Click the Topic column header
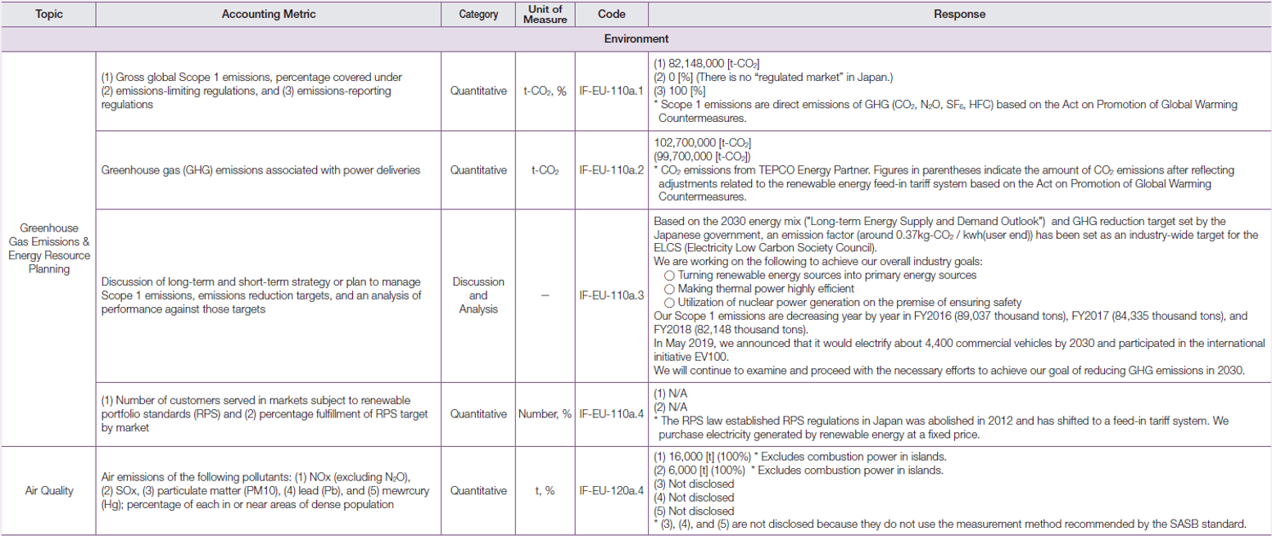 pyautogui.click(x=48, y=14)
